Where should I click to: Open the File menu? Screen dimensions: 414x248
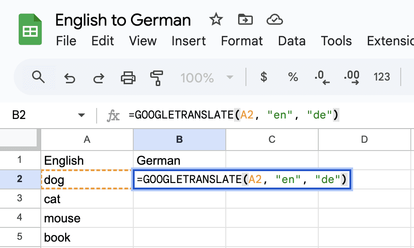pyautogui.click(x=66, y=41)
